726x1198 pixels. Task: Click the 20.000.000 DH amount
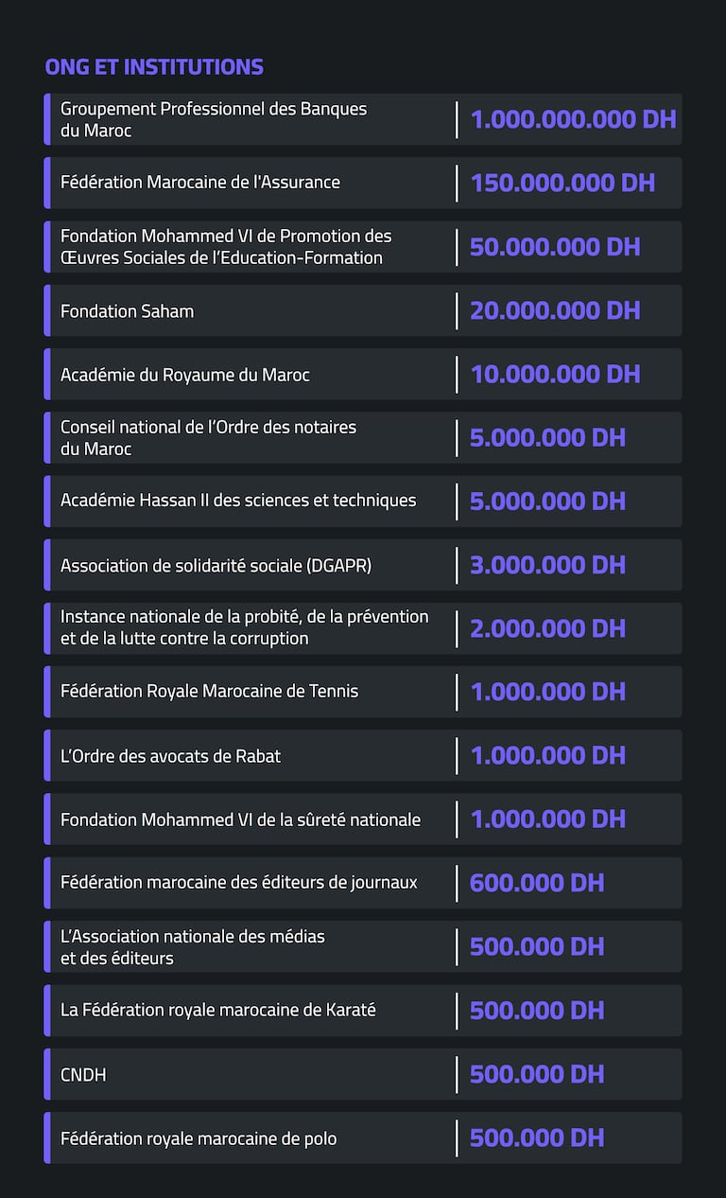click(555, 310)
